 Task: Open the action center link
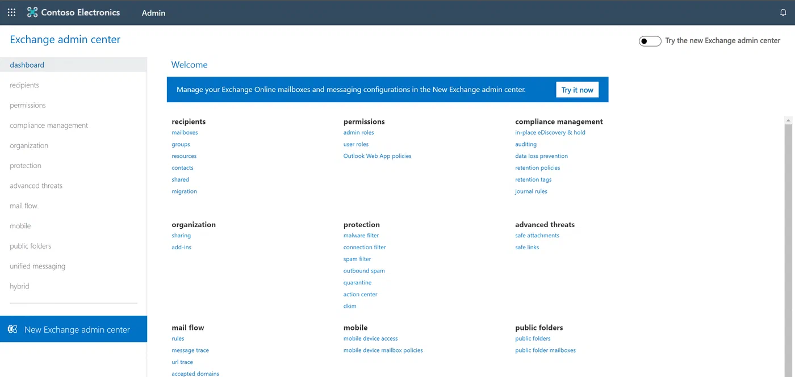pyautogui.click(x=360, y=295)
